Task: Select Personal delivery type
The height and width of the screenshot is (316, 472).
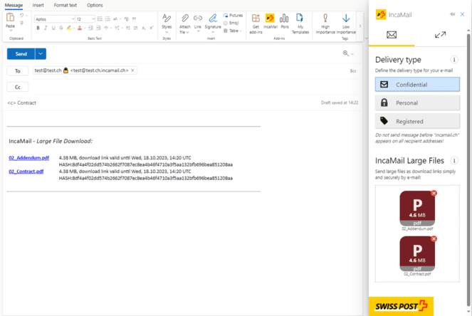Action: coord(417,103)
